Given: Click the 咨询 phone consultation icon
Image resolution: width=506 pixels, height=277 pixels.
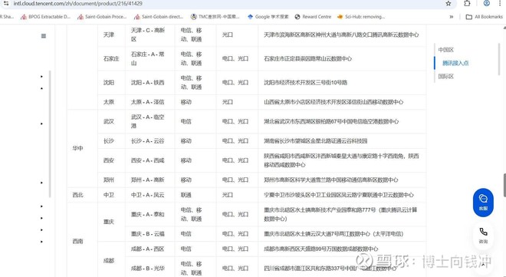Looking at the screenshot, I should pos(483,236).
